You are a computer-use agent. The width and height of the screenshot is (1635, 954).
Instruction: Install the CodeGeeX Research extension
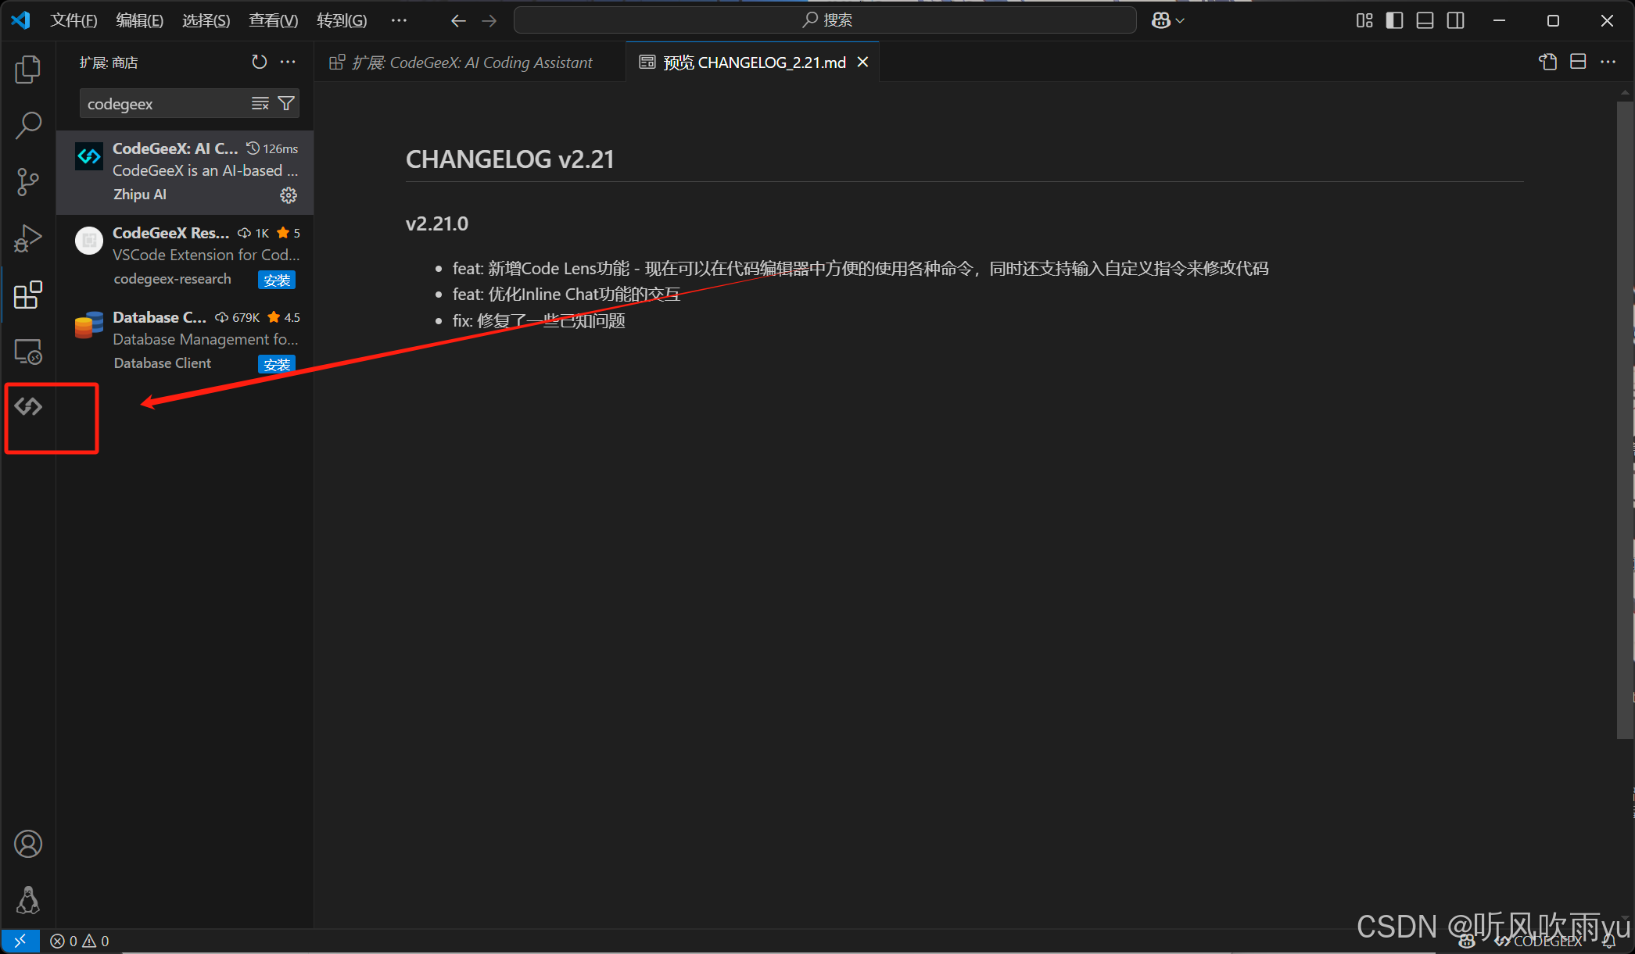click(276, 280)
